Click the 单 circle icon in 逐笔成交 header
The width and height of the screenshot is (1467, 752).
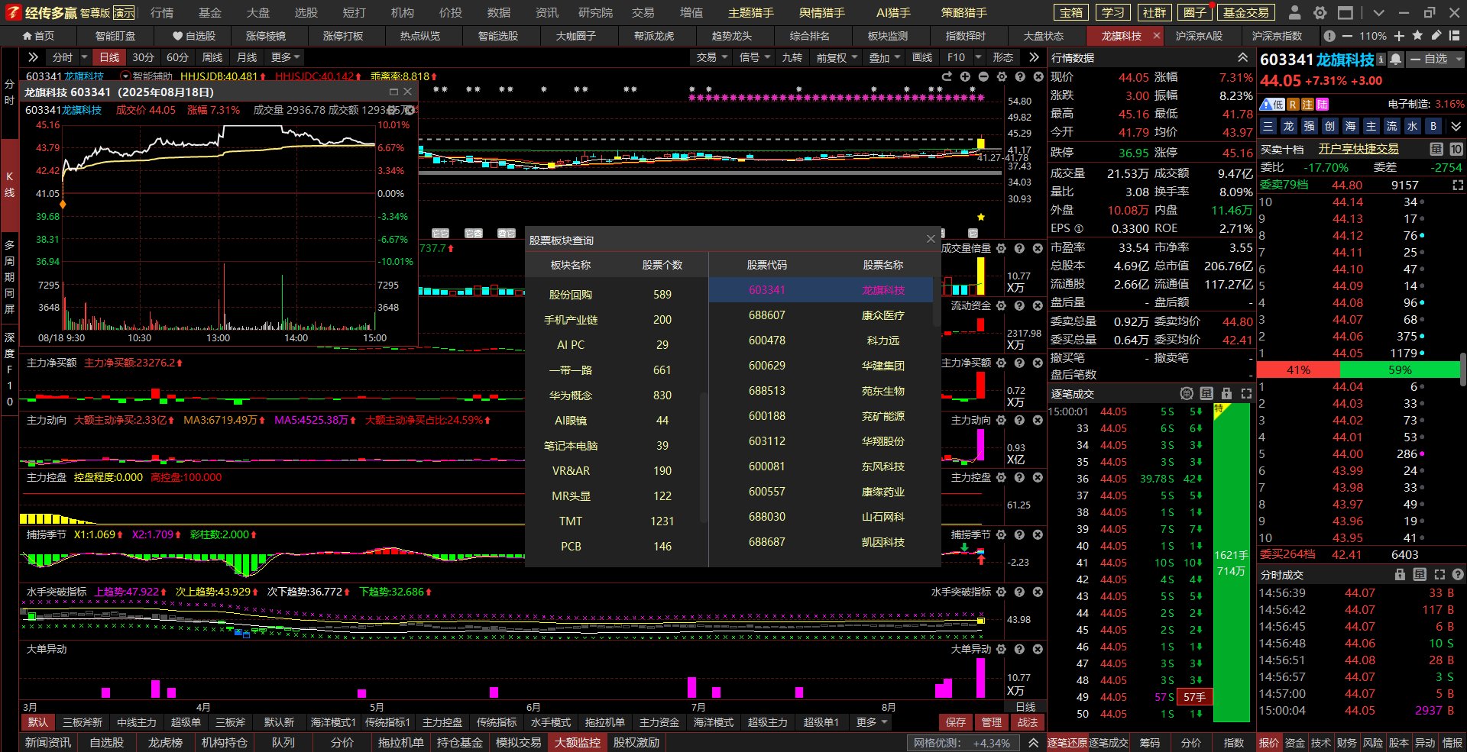(x=1187, y=393)
